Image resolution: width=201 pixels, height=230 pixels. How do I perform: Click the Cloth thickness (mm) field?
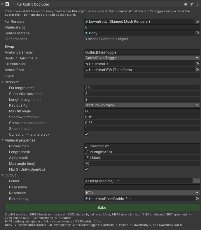[142, 93]
